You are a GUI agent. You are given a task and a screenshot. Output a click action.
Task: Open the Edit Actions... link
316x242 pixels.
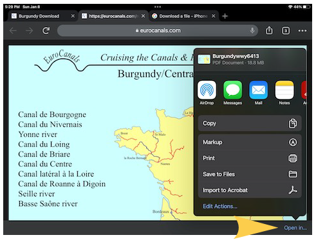coord(220,206)
